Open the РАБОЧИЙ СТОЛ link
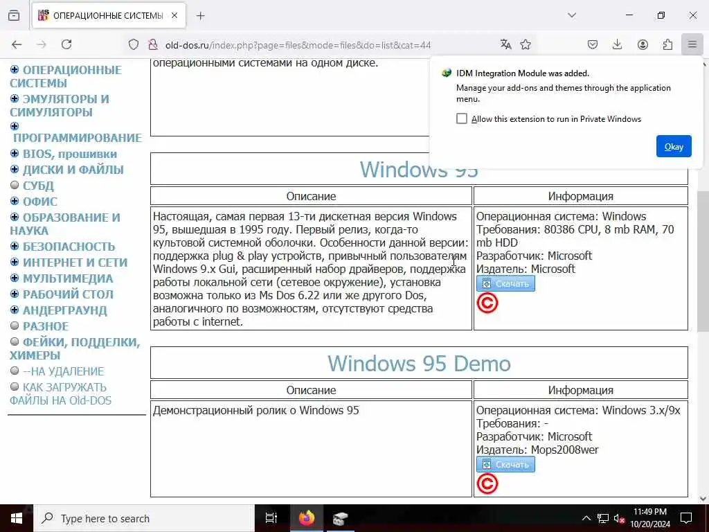Screen dimensions: 709x532 [x=69, y=294]
